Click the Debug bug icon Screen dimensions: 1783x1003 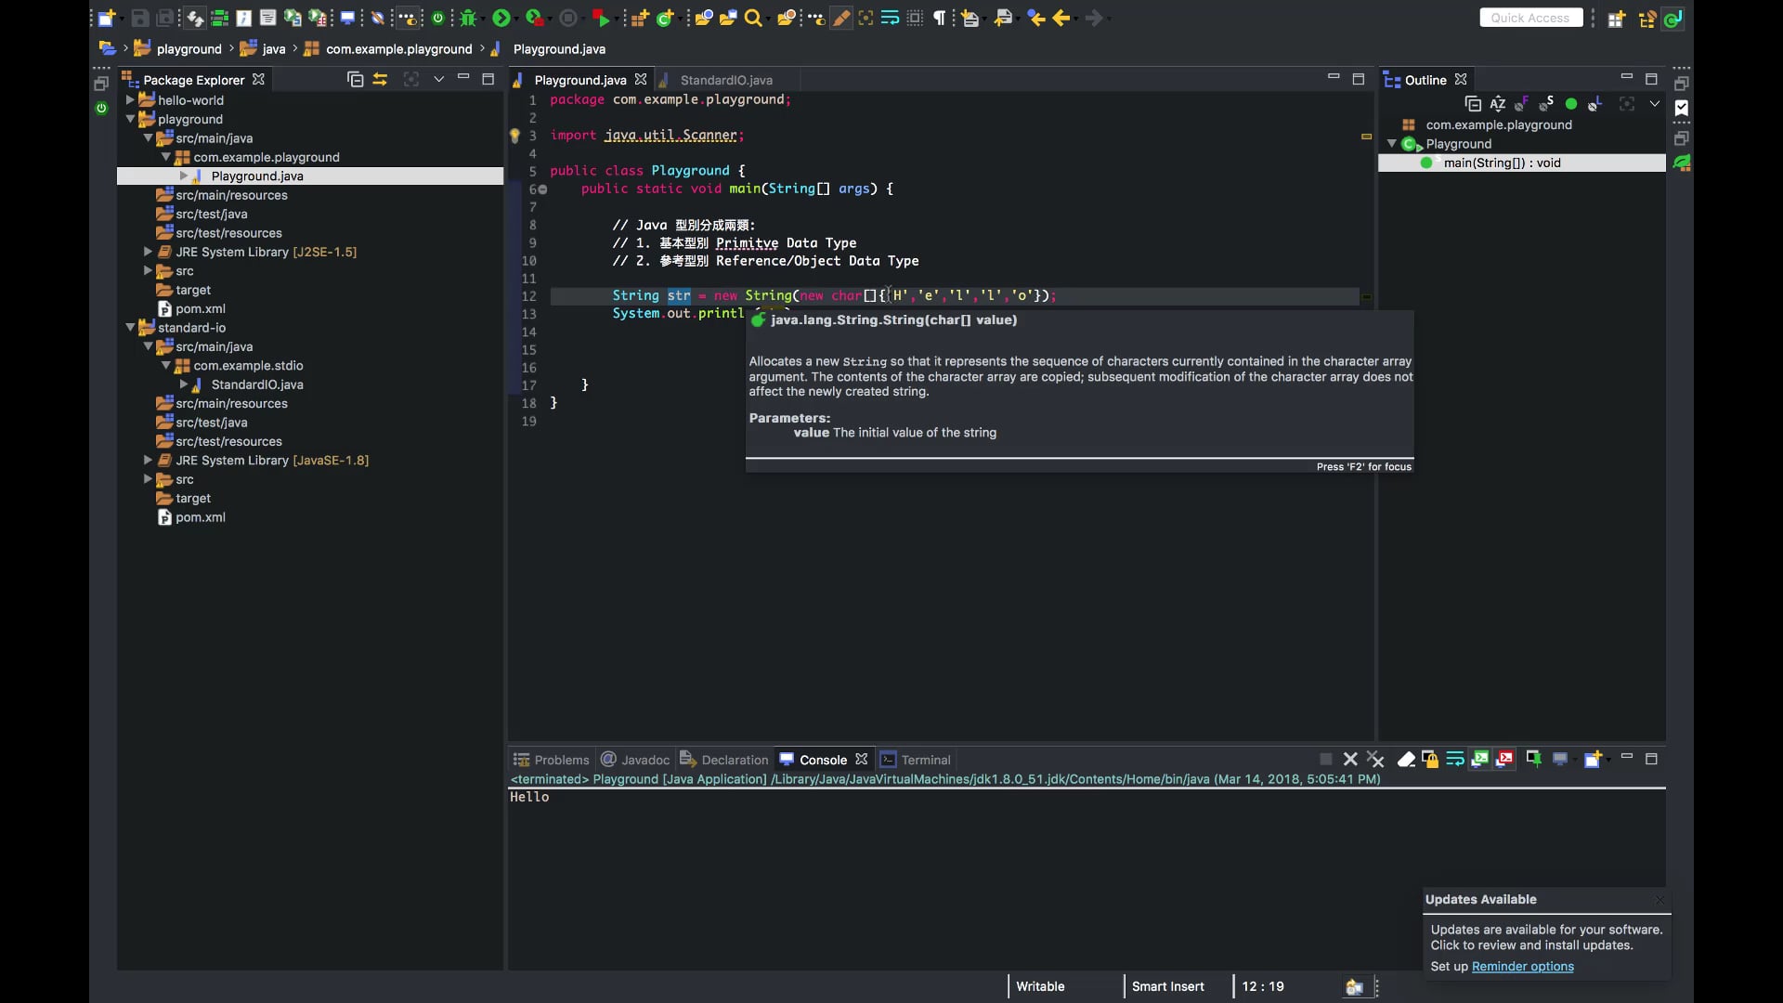point(468,18)
